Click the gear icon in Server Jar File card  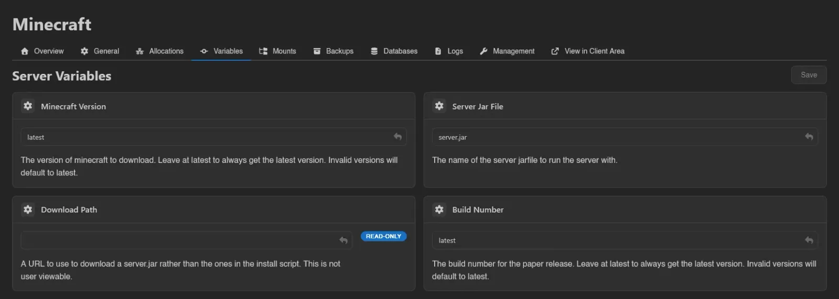tap(439, 106)
